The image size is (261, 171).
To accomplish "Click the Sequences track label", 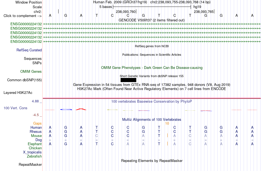I will click(x=33, y=58).
